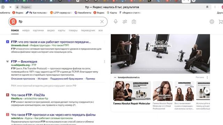
Task: Switch to the переводчик tab
Action: 88,30
